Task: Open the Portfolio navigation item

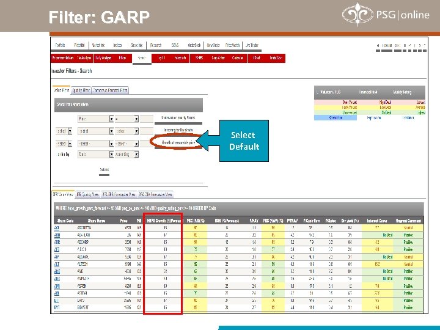Action: point(60,45)
